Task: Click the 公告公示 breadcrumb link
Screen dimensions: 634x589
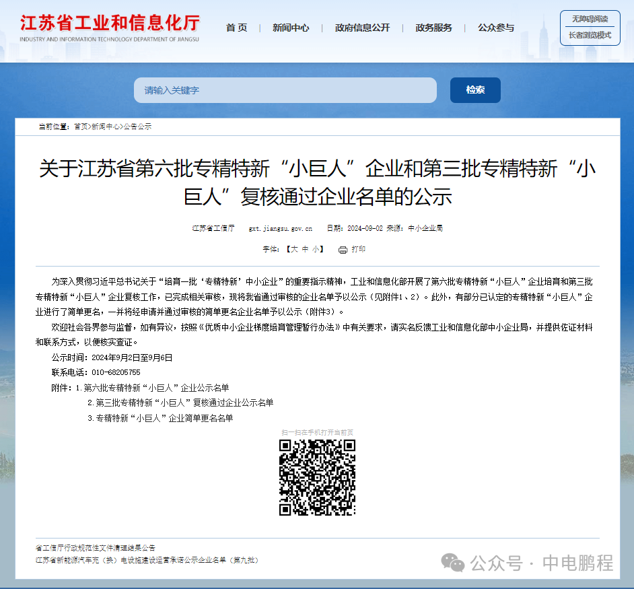Action: click(139, 127)
